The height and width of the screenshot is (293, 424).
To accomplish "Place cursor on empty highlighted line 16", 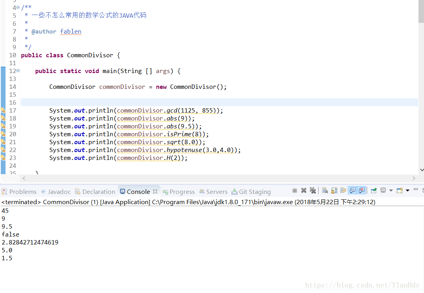I will pyautogui.click(x=219, y=102).
